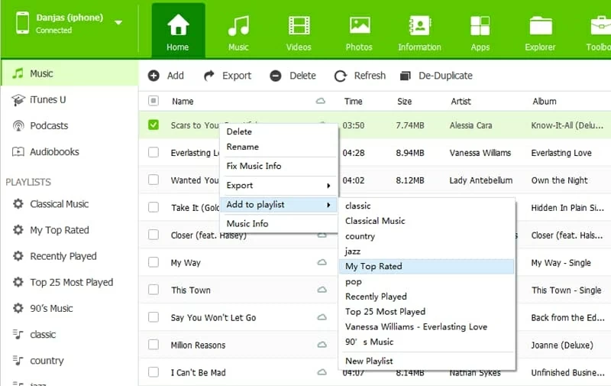611x386 pixels.
Task: Toggle the select-all checkbox in header
Action: click(154, 101)
